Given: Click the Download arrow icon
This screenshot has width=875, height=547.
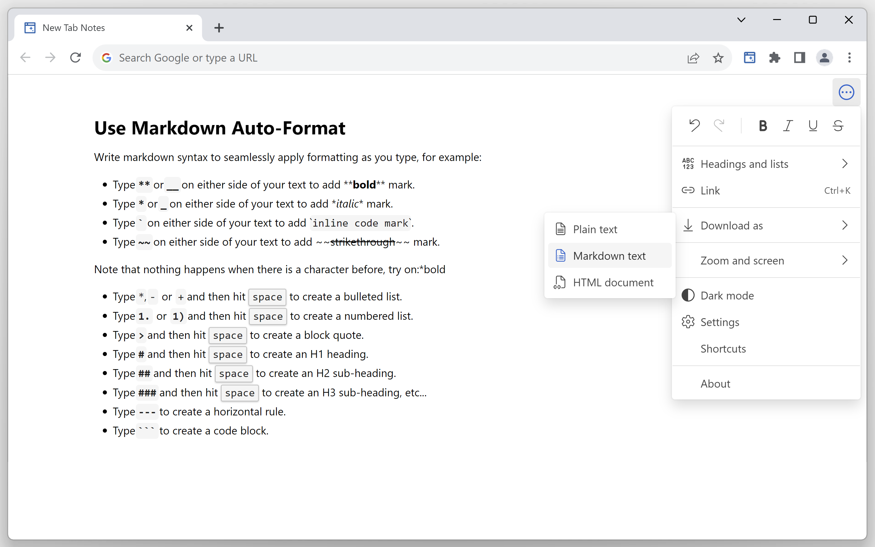Looking at the screenshot, I should [x=688, y=225].
